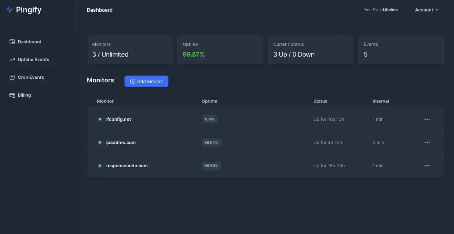Viewport: 454px width, 234px height.
Task: Open the three-dot menu for ifconfig.net
Action: [x=427, y=119]
